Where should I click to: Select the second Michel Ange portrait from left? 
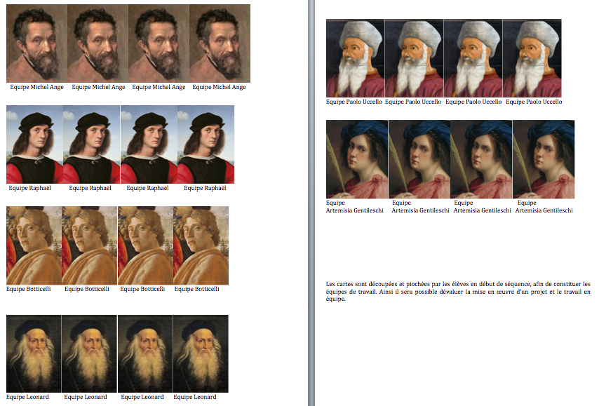tap(98, 43)
